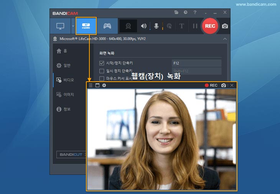The height and width of the screenshot is (194, 280).
Task: Toggle 마우스 커서 표시 checkbox
Action: (102, 79)
